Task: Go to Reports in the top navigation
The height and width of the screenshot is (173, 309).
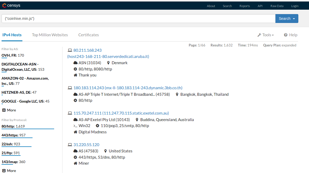Action: [244, 6]
